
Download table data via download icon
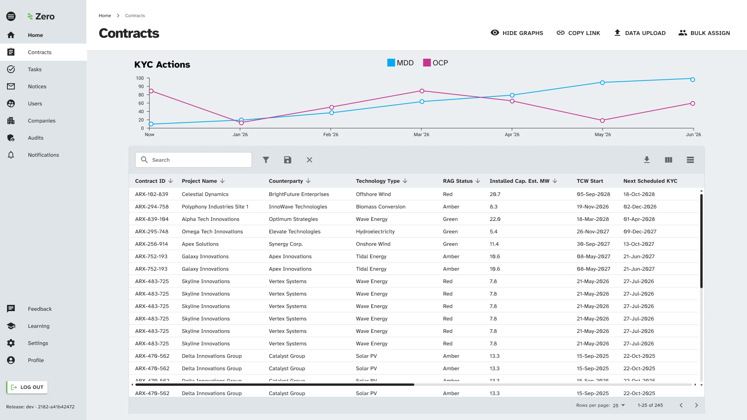tap(647, 160)
